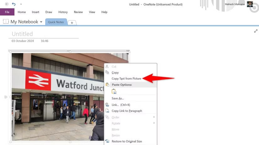Click the Mahesh Makvana profile picture
The image size is (259, 145).
[250, 4]
